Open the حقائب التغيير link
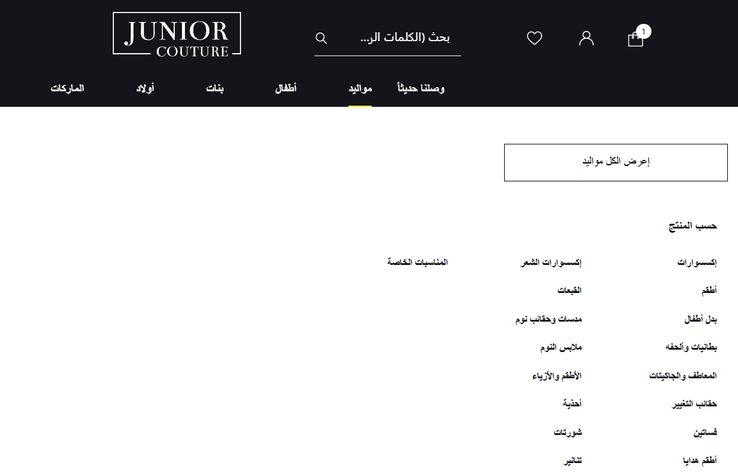738x472 pixels. (x=694, y=404)
